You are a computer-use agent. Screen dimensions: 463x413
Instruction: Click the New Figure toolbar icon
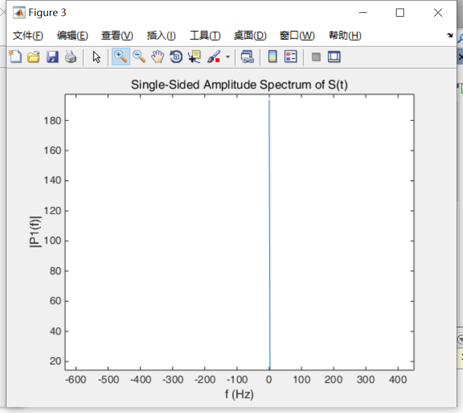click(x=16, y=57)
